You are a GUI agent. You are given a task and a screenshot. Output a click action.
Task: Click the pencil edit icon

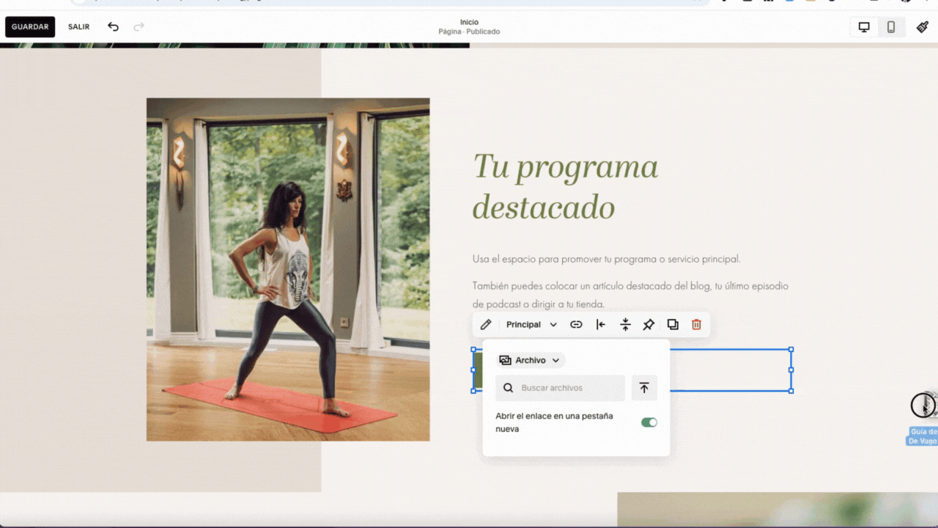pyautogui.click(x=486, y=325)
